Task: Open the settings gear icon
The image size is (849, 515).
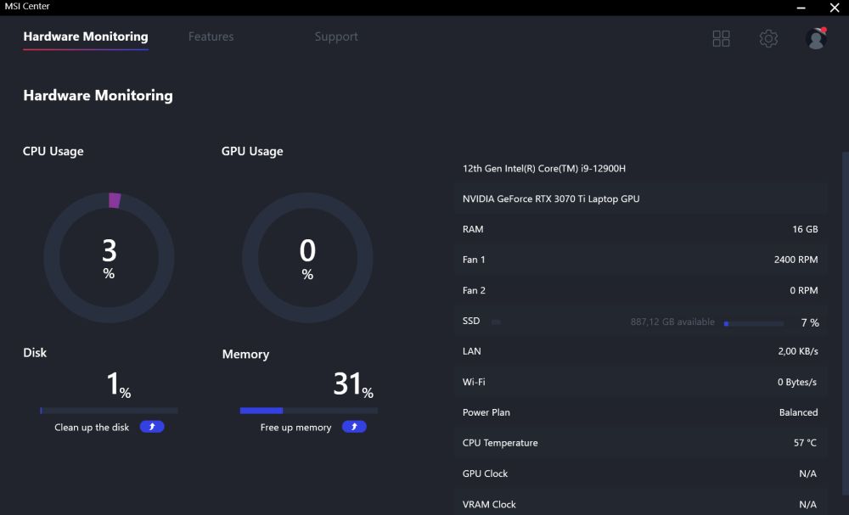Action: pos(768,38)
